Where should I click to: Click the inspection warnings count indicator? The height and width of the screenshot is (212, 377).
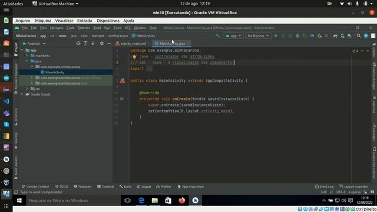(355, 51)
